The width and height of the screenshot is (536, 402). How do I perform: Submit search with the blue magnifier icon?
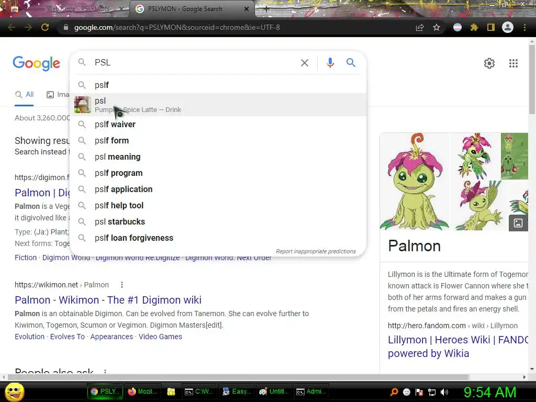(351, 63)
